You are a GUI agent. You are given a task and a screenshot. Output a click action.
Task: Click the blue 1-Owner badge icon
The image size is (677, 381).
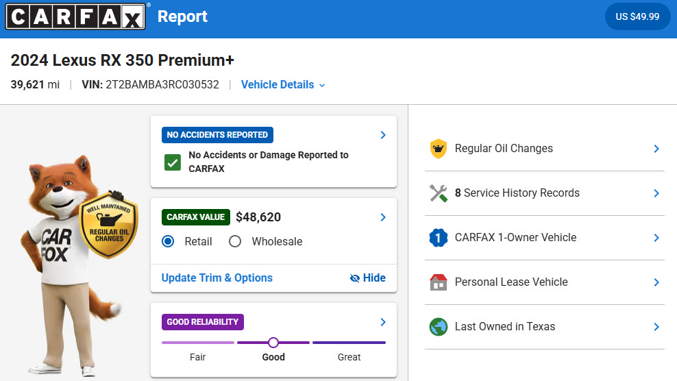439,238
